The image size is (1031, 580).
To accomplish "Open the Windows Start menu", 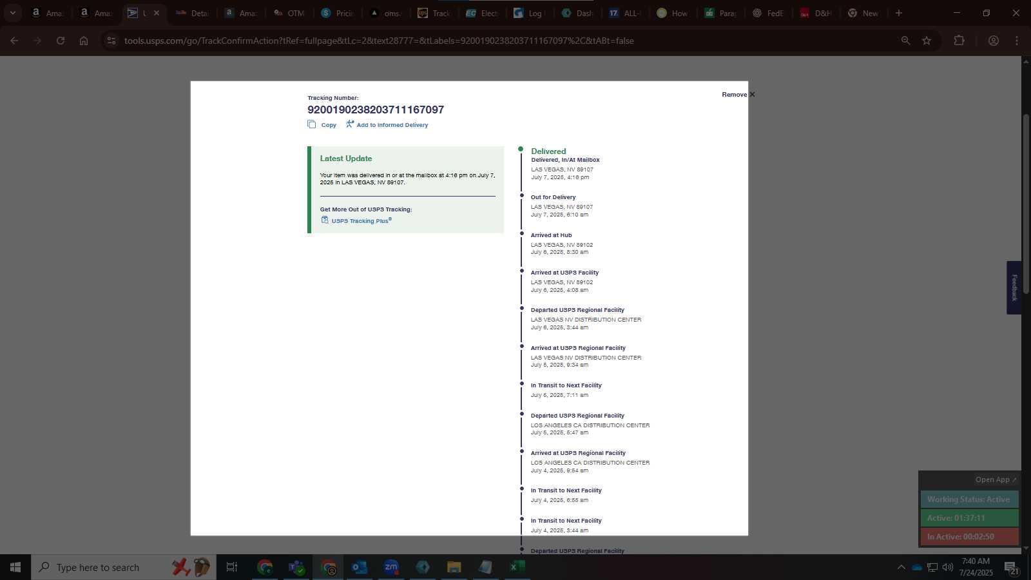I will [x=15, y=567].
